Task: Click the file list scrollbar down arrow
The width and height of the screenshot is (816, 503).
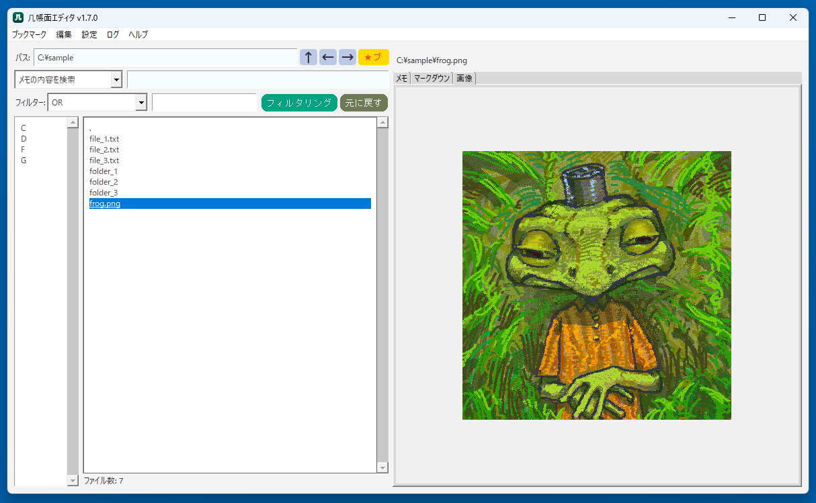Action: click(x=382, y=467)
